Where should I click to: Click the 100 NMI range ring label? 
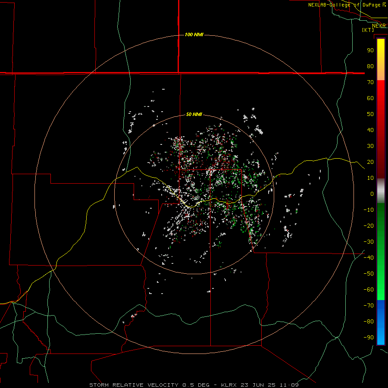pyautogui.click(x=194, y=34)
